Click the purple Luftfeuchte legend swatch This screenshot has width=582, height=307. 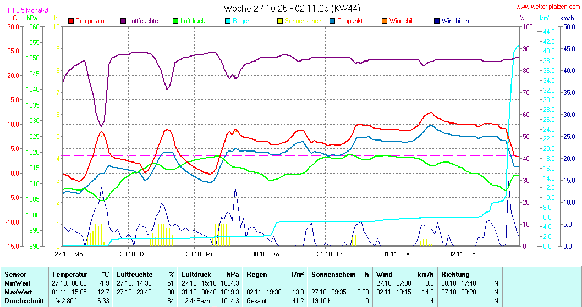point(123,21)
